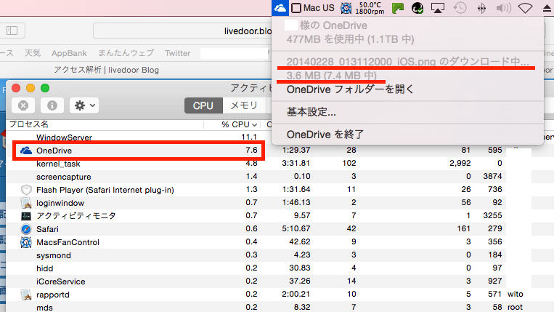Click the OneDrive cloud menu bar icon

[x=280, y=8]
